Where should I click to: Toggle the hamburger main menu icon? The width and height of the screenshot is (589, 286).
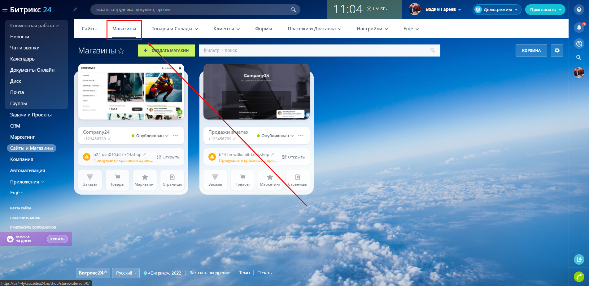pyautogui.click(x=5, y=10)
